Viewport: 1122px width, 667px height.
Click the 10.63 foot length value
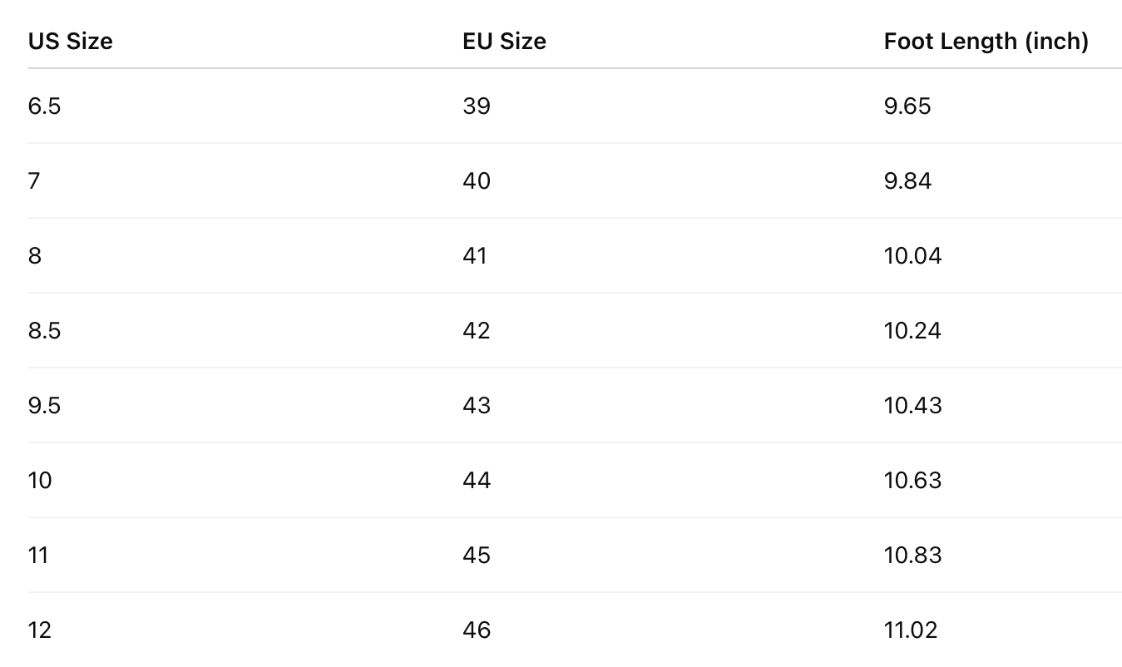tap(912, 481)
